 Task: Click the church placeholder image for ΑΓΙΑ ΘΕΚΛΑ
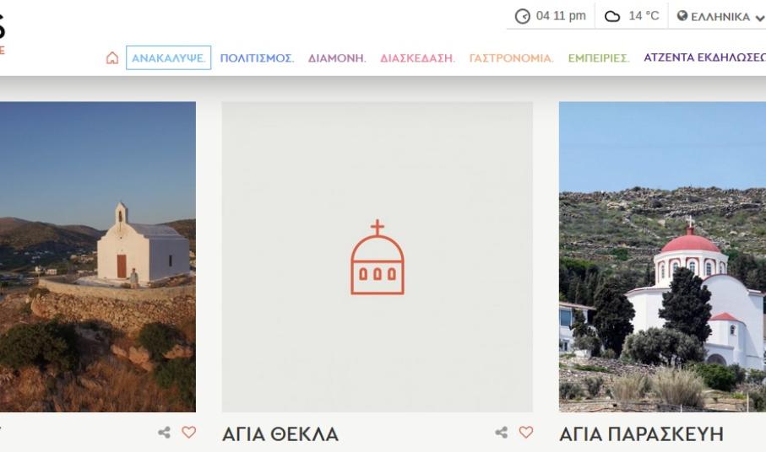coord(377,256)
